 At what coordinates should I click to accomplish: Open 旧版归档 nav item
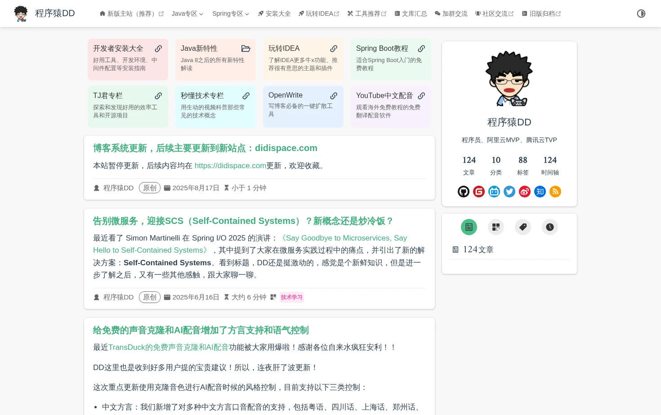541,13
